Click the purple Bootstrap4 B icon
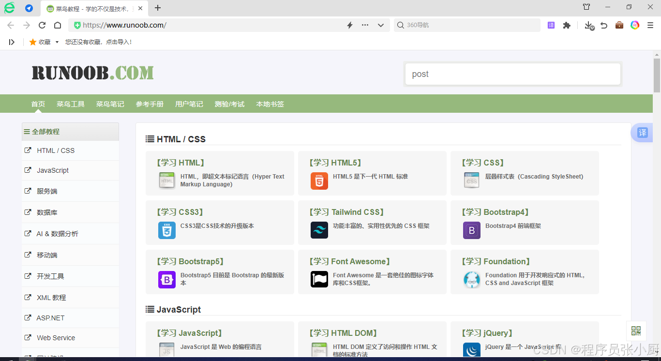661x361 pixels. click(472, 230)
